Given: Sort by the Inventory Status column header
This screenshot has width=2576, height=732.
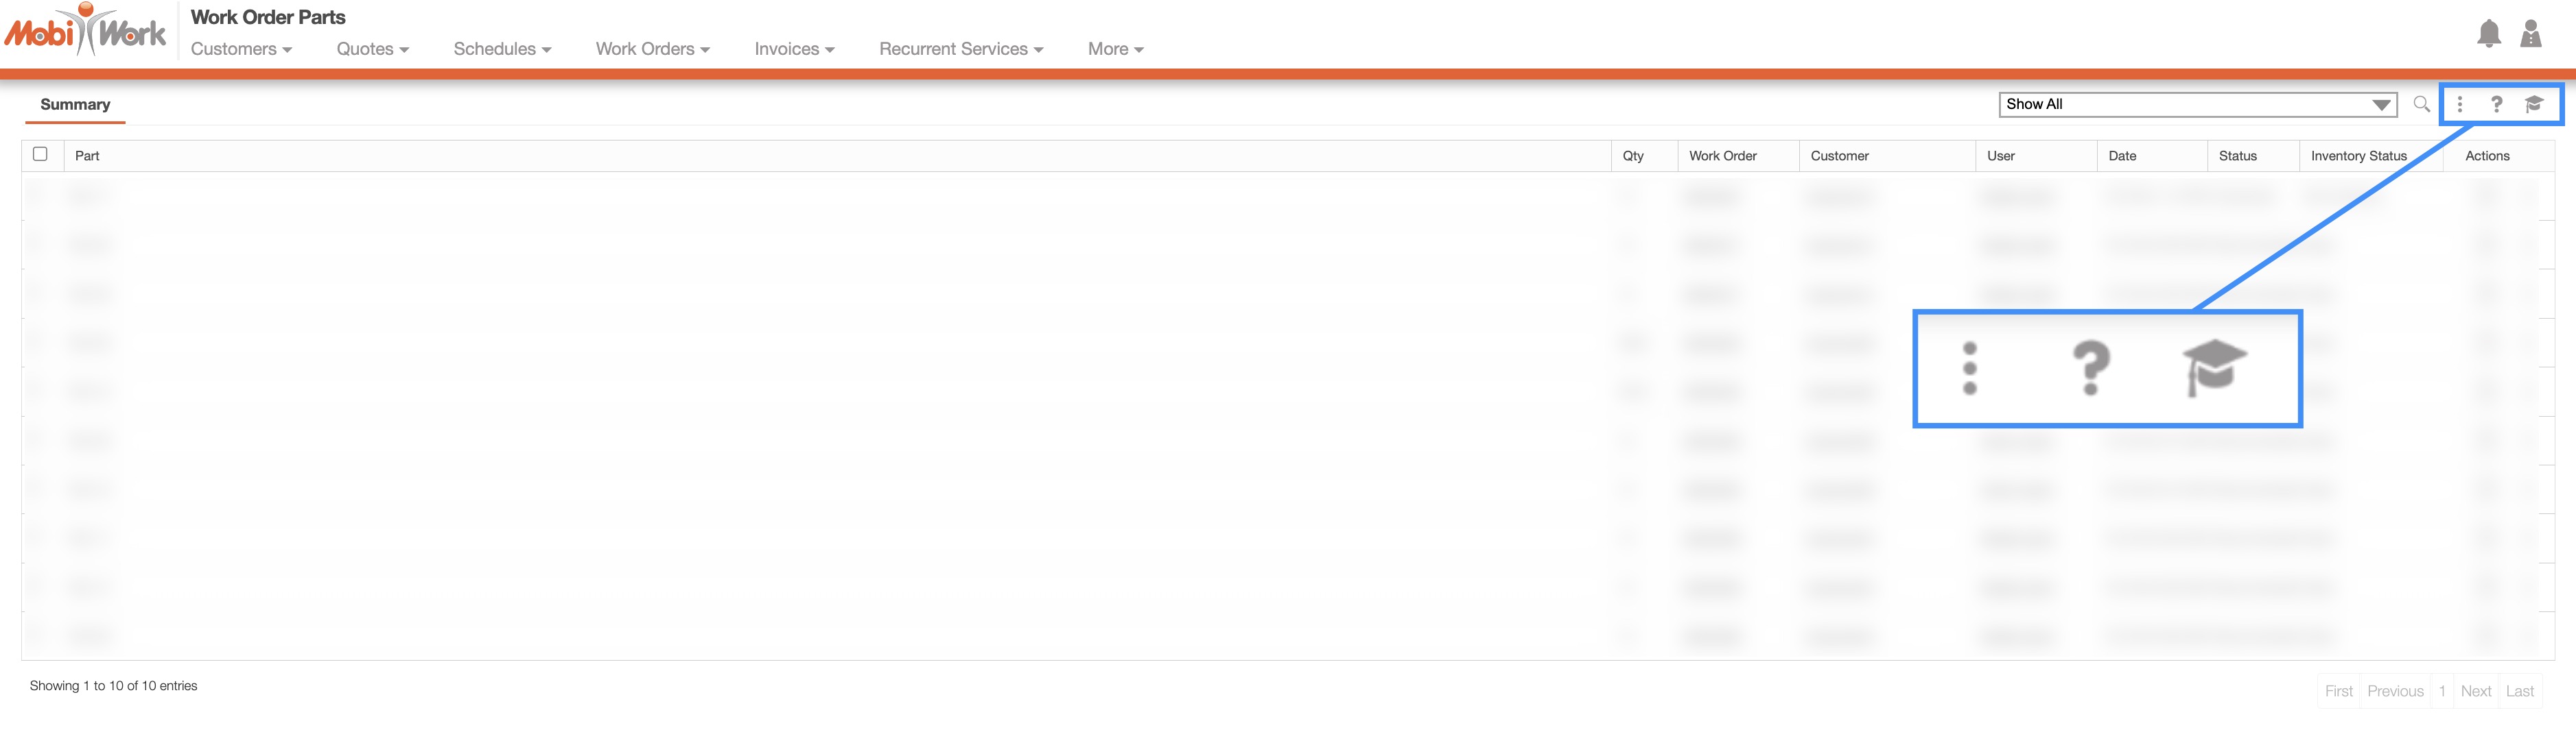Looking at the screenshot, I should (2358, 156).
